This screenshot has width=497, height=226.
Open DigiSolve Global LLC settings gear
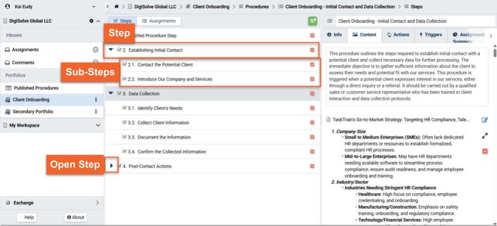tap(91, 21)
